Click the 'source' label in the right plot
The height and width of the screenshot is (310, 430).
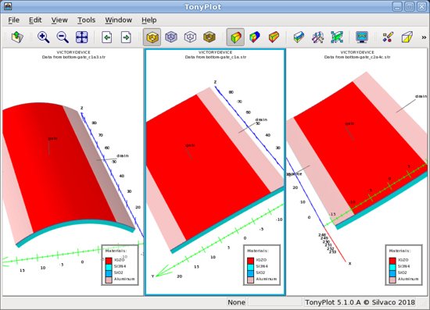coord(295,173)
